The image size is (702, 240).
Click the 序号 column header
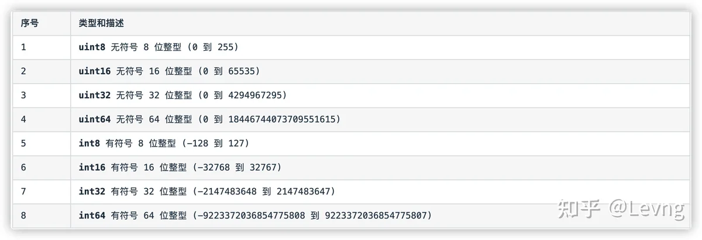click(x=29, y=23)
